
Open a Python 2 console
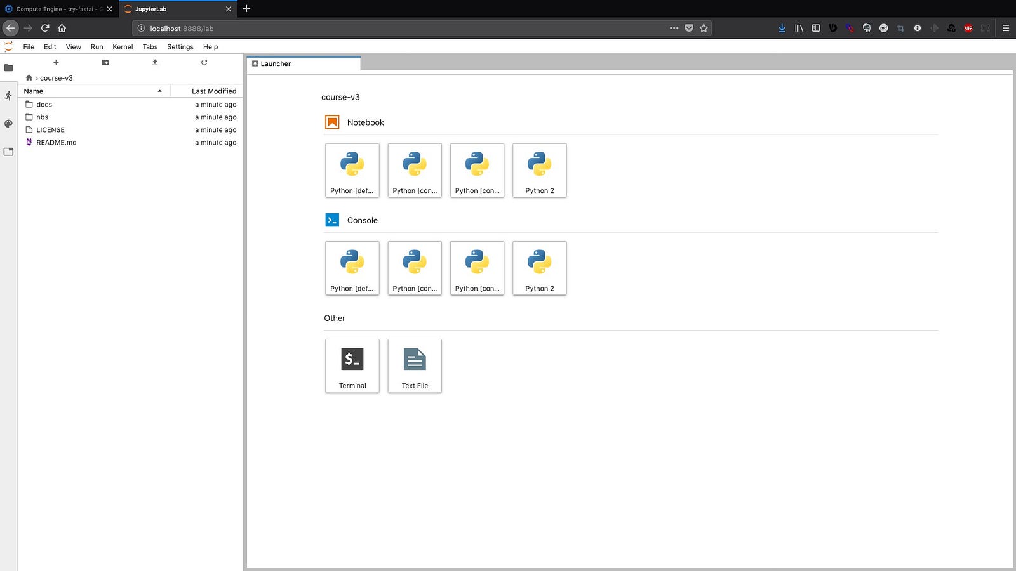tap(540, 268)
